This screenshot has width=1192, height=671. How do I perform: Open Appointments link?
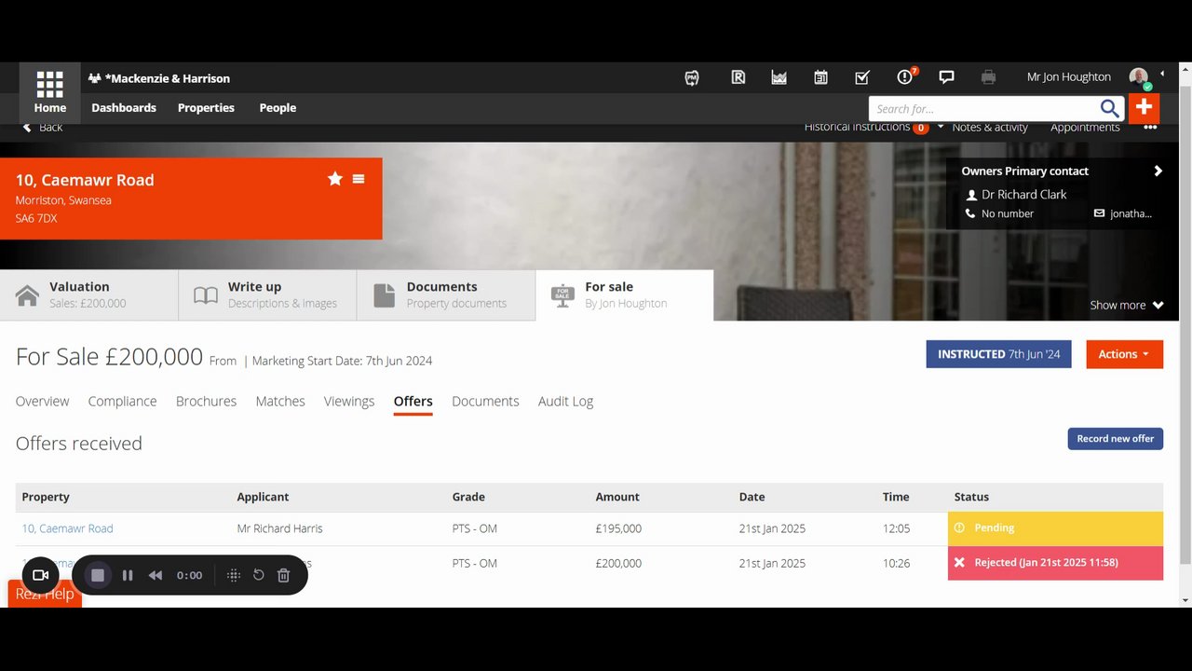(1085, 127)
